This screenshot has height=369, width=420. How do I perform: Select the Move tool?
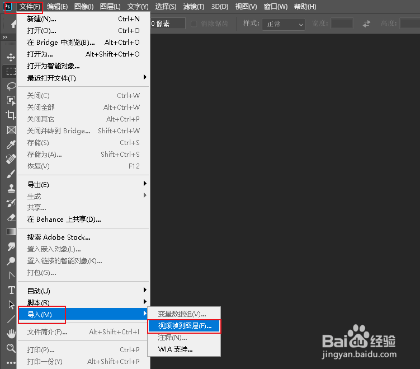pos(11,57)
